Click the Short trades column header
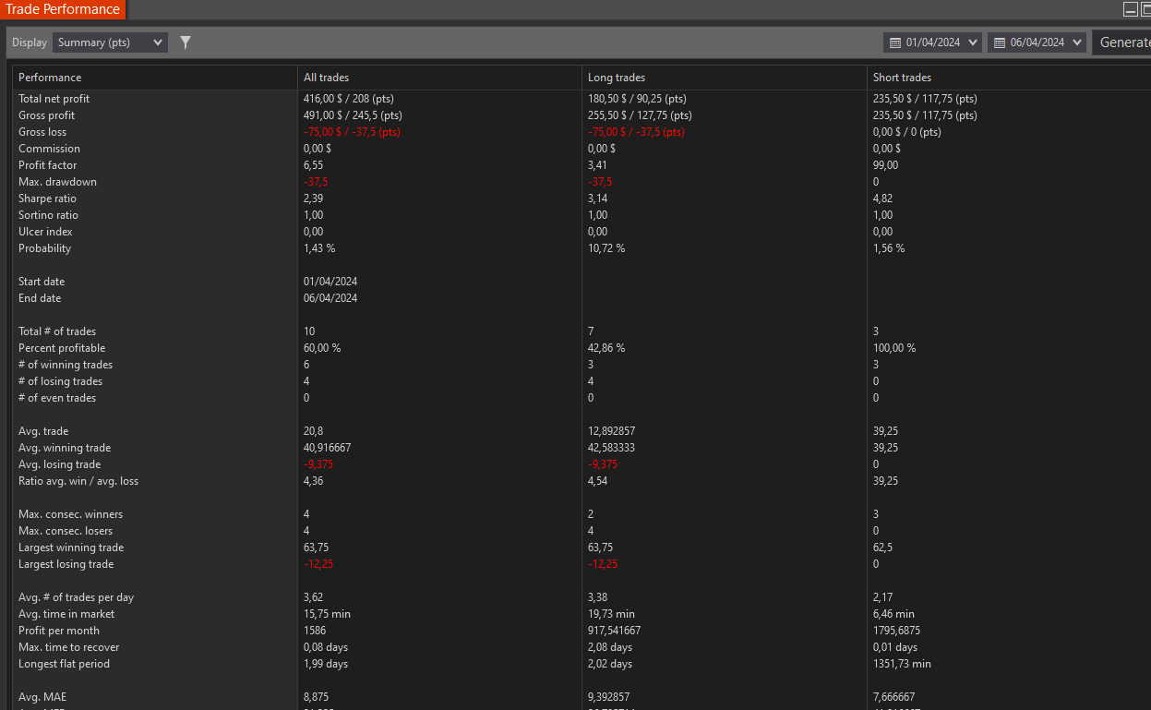 [x=902, y=78]
